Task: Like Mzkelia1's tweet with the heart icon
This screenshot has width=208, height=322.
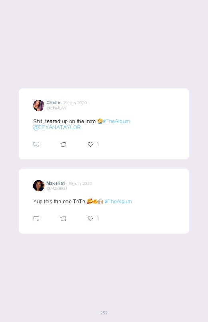Action: click(90, 219)
